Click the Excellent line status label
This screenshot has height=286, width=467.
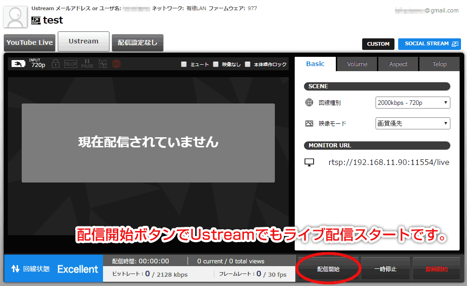coord(78,269)
